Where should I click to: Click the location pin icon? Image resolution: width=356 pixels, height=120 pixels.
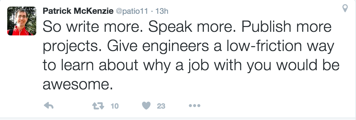(345, 9)
